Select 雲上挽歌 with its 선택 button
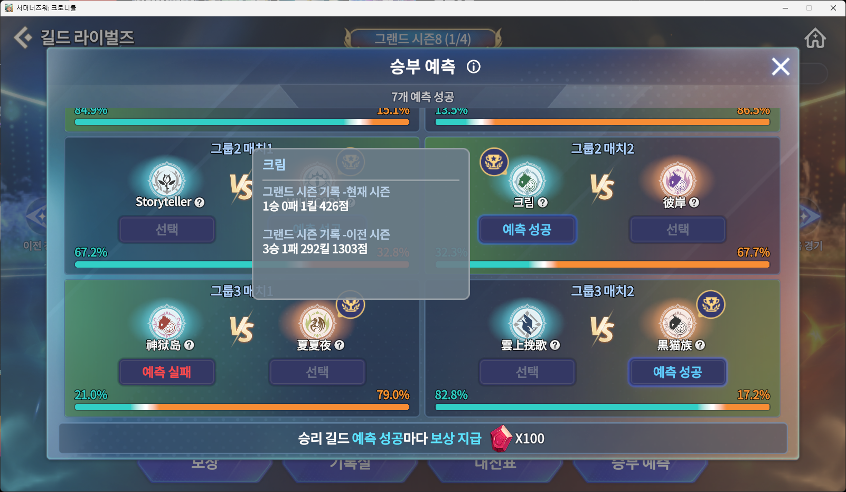The width and height of the screenshot is (846, 492). coord(527,372)
